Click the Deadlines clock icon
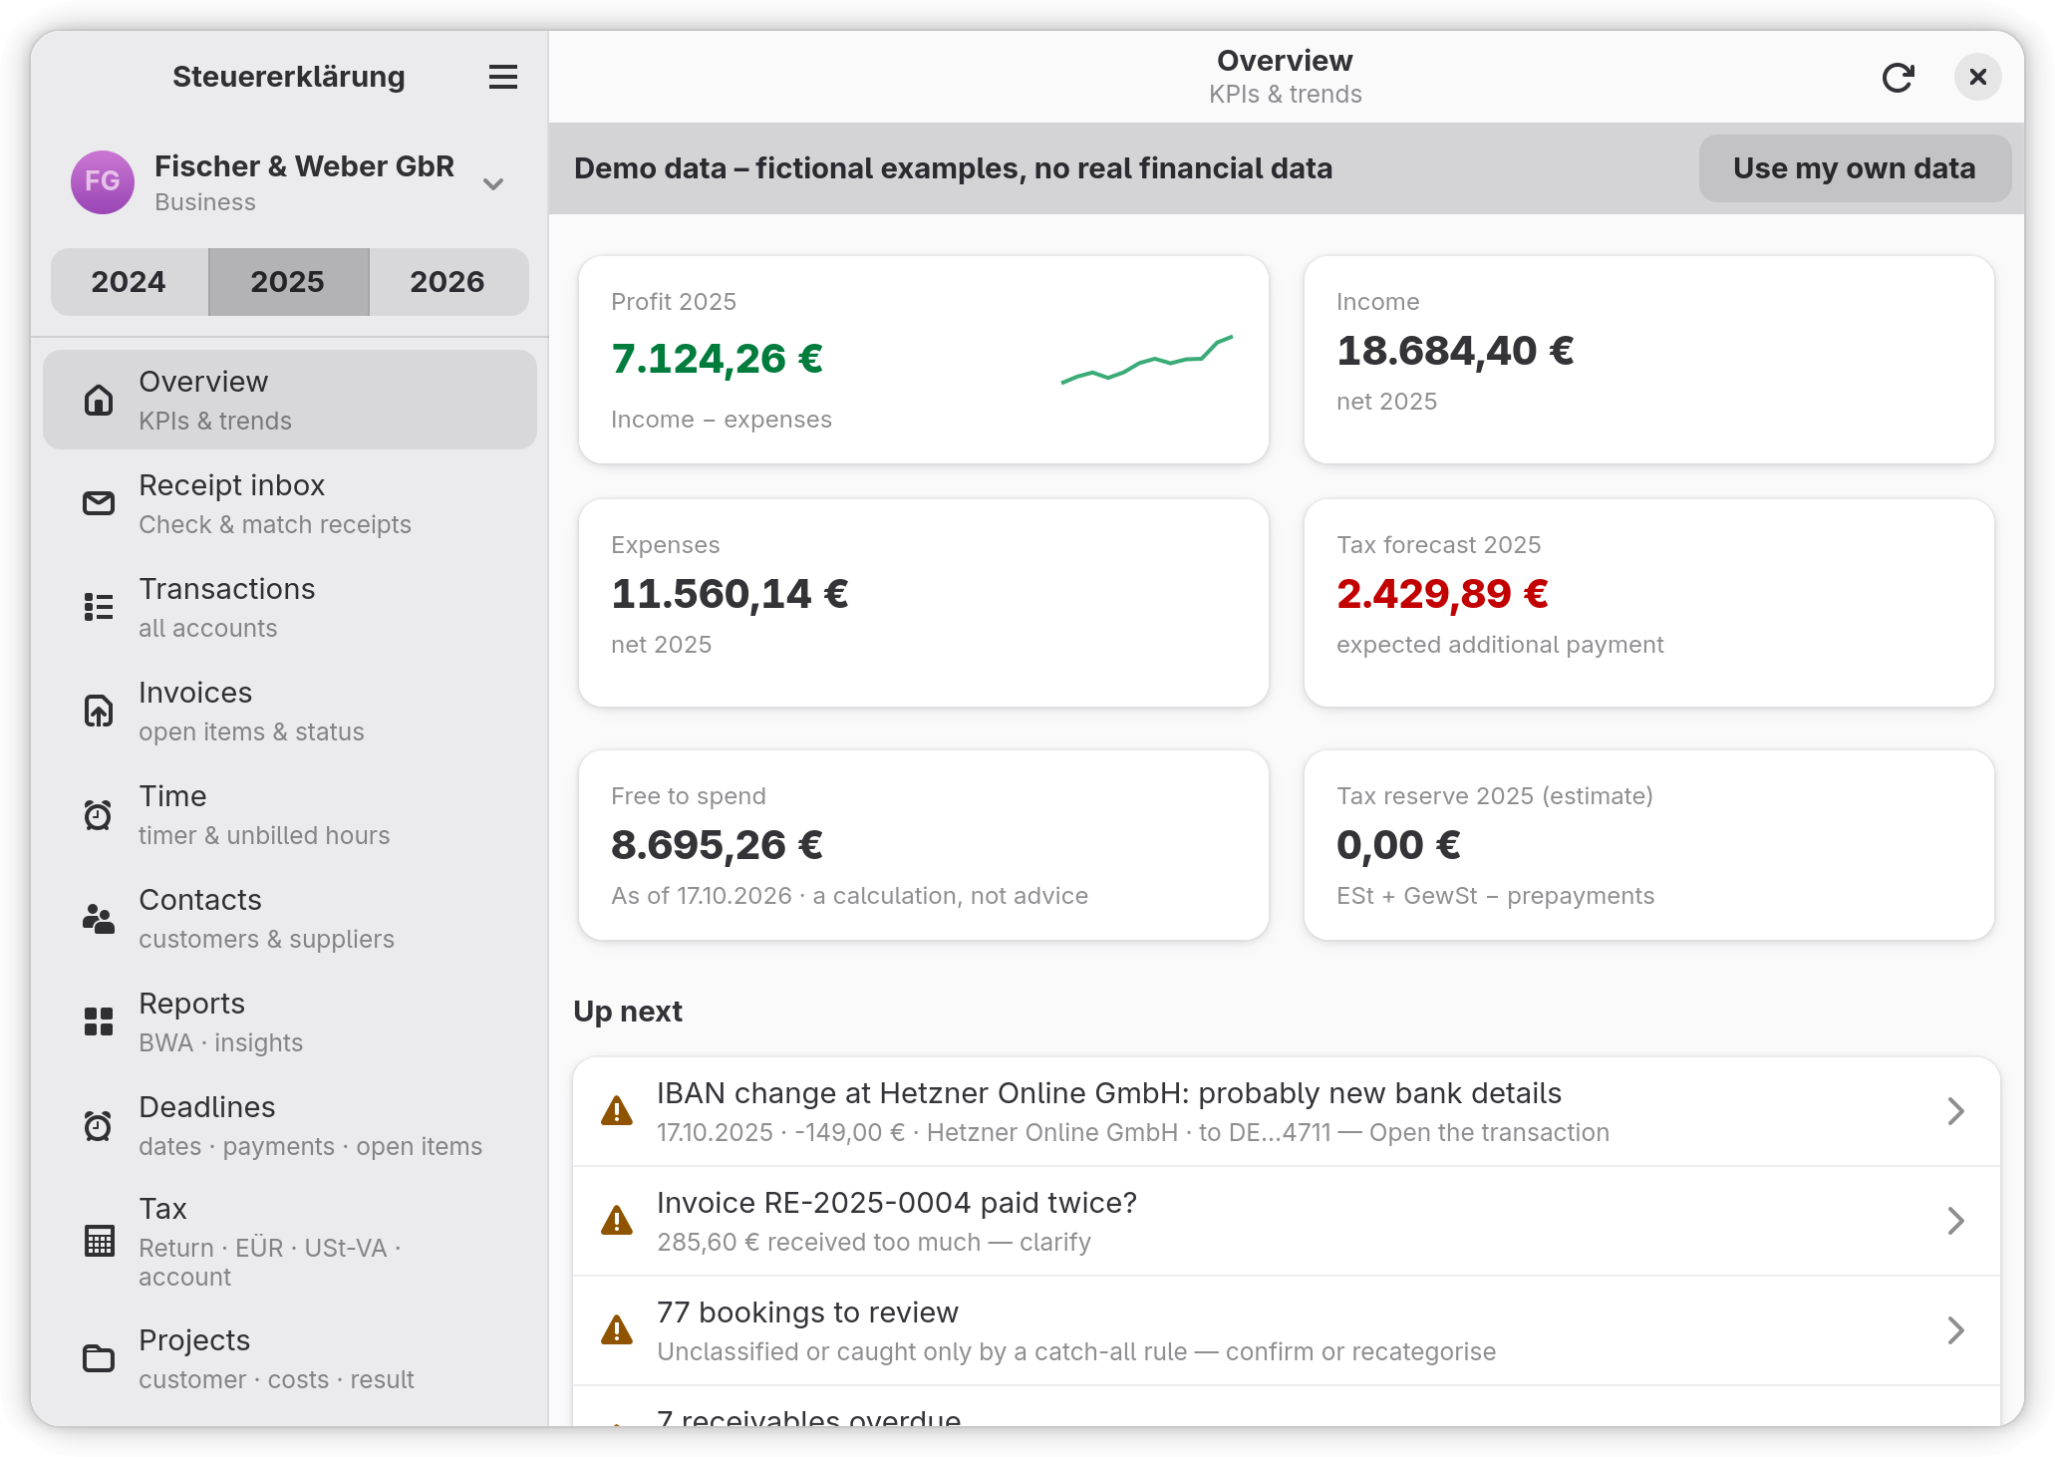Screen dimensions: 2055x1457 point(99,1125)
